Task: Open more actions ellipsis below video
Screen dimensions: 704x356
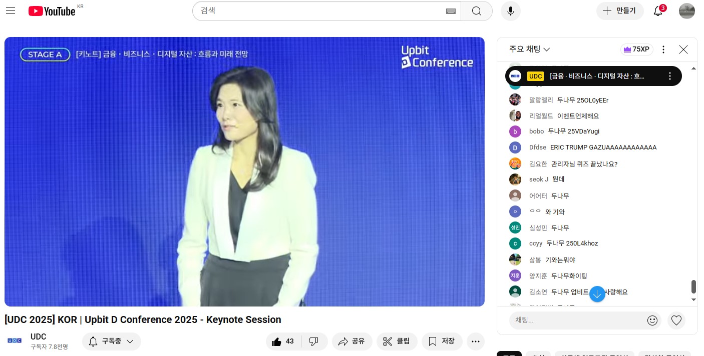Action: click(476, 341)
